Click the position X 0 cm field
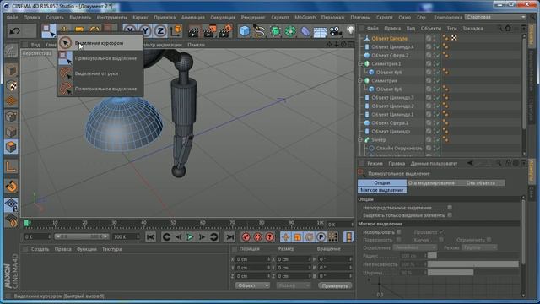The width and height of the screenshot is (540, 304). [x=253, y=259]
